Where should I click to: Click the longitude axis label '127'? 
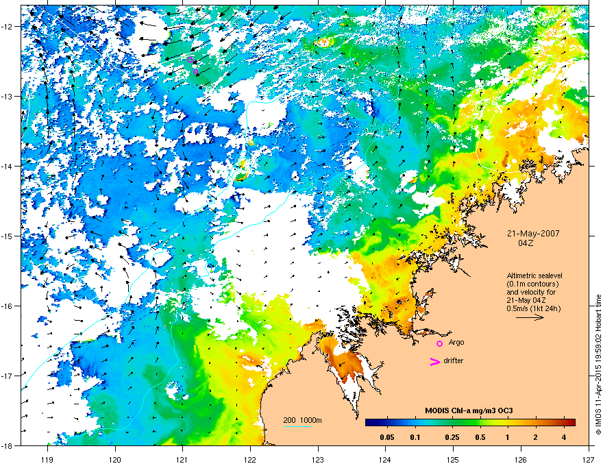589,459
